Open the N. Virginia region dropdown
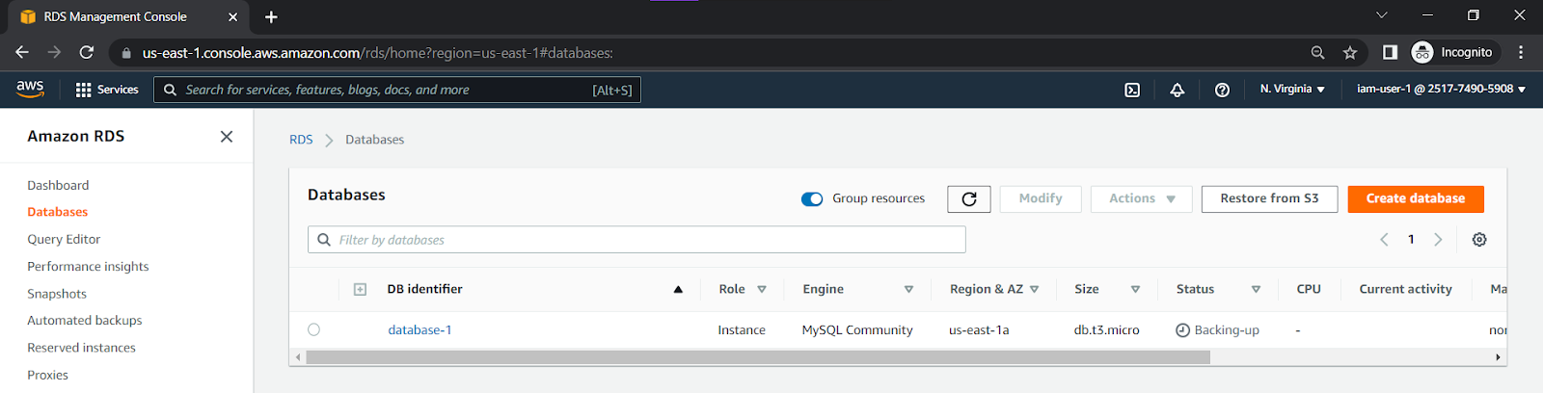 (1292, 89)
